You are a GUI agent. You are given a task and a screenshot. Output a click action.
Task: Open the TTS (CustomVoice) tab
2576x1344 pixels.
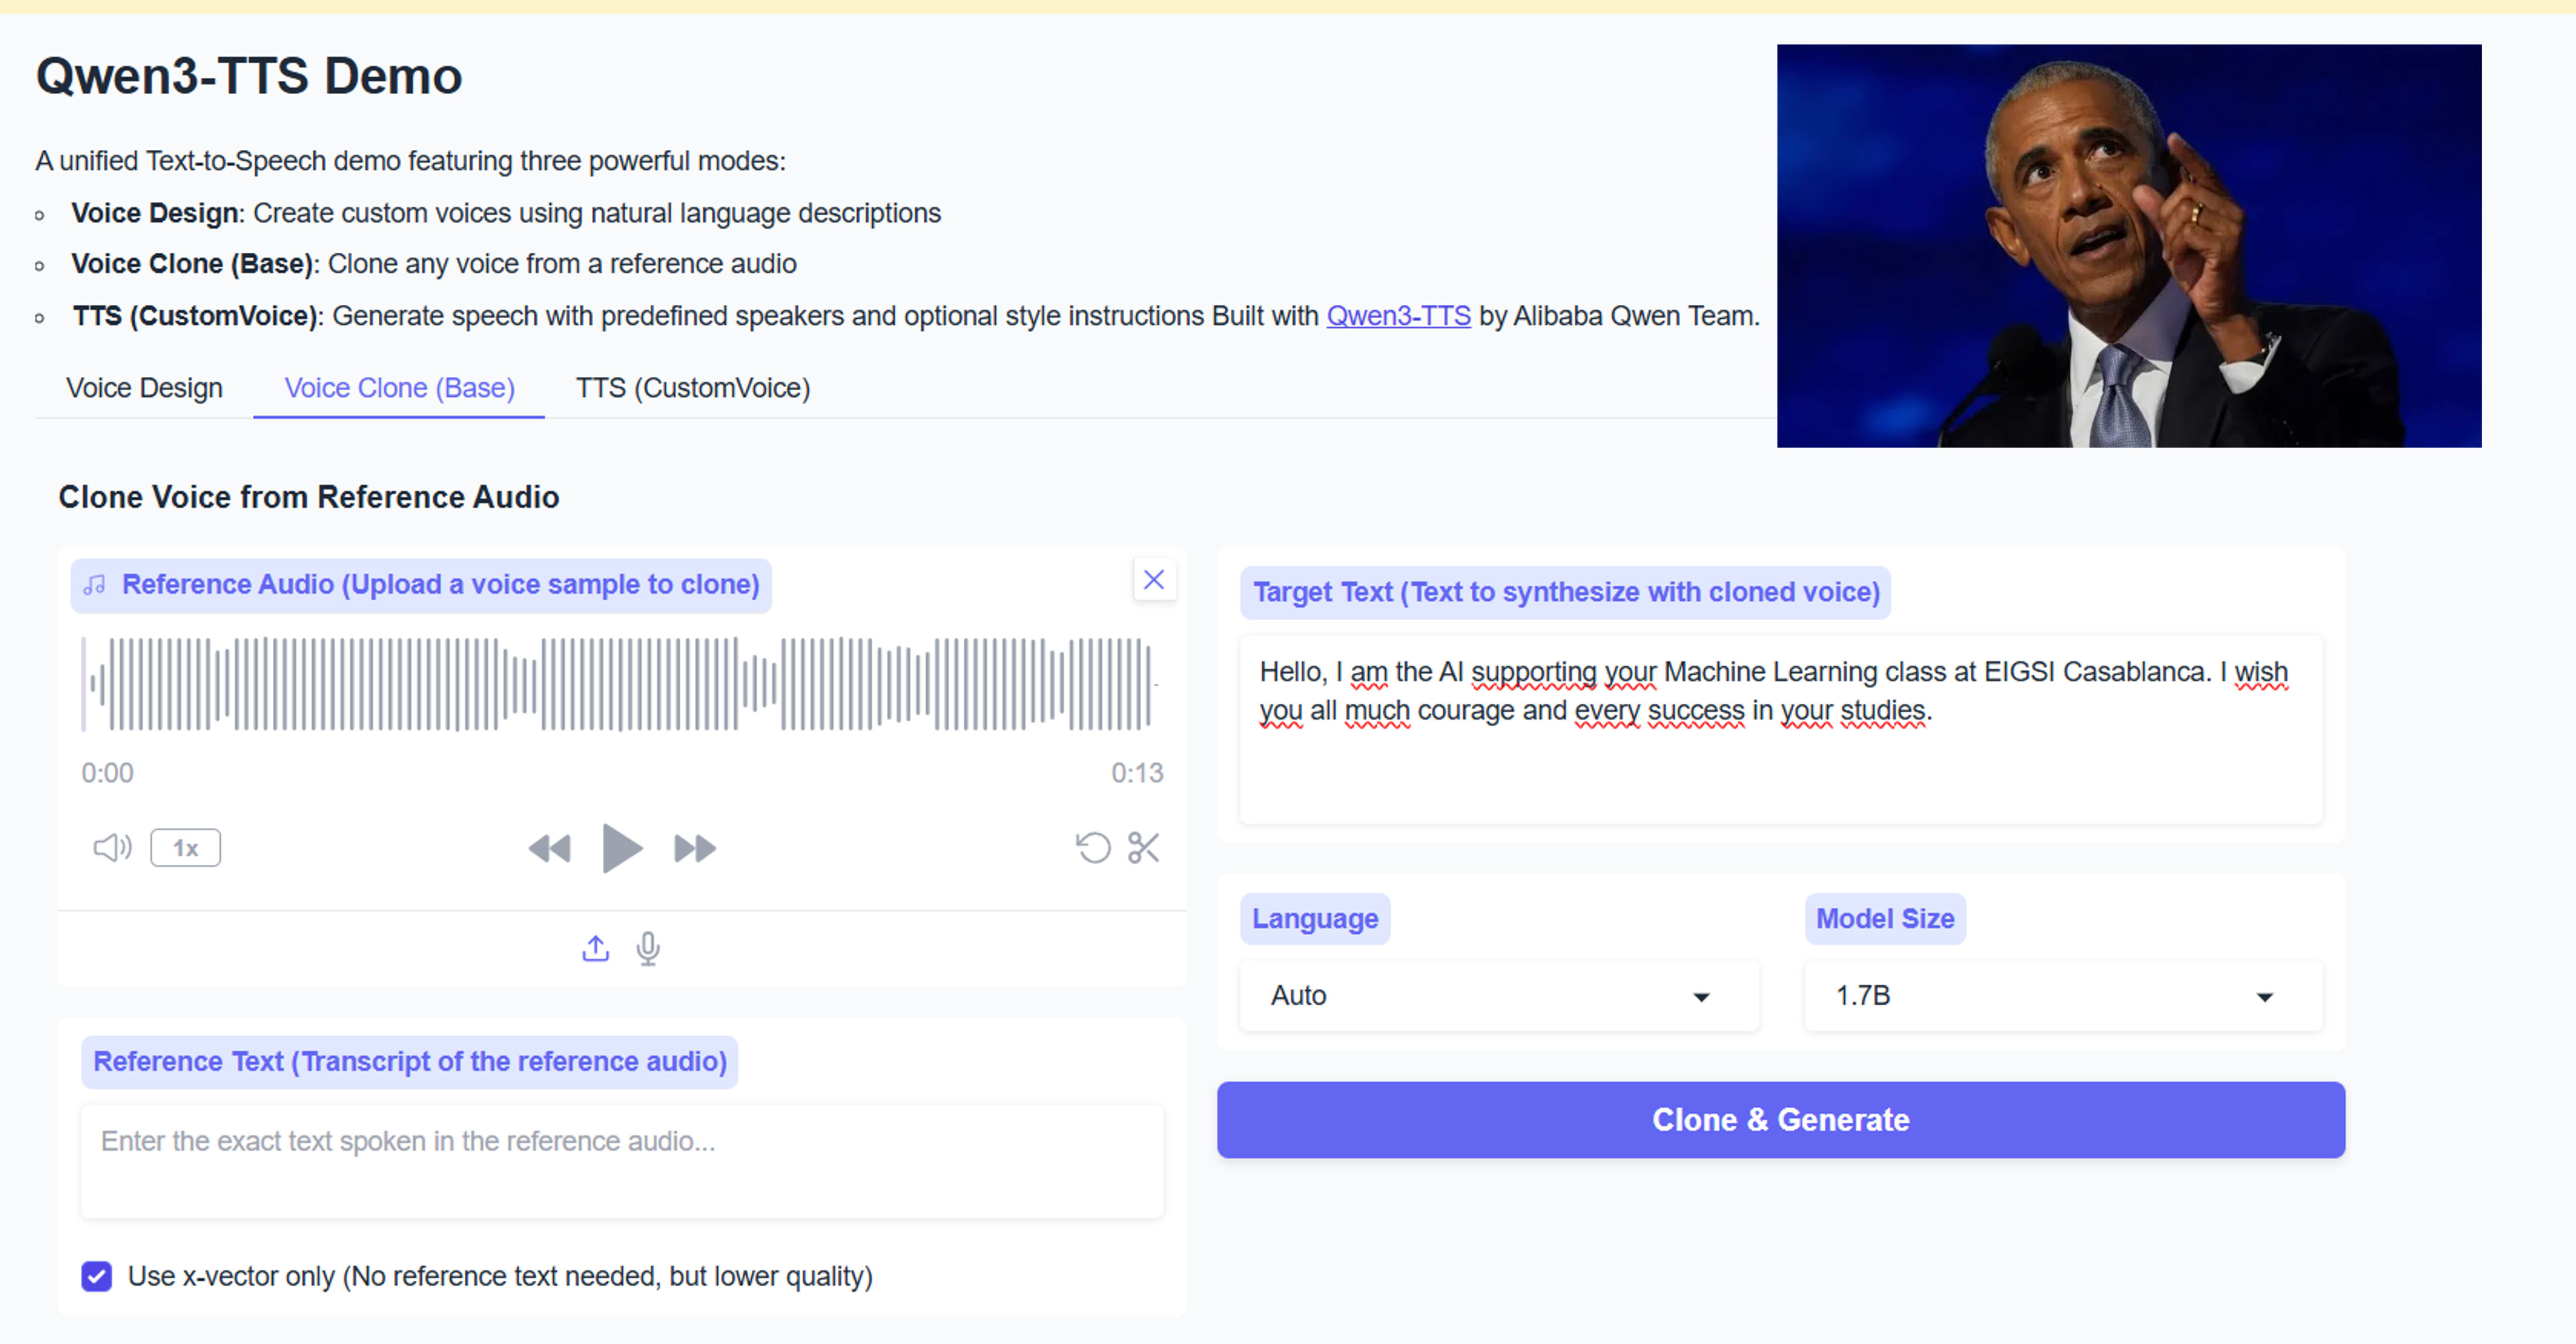[693, 388]
